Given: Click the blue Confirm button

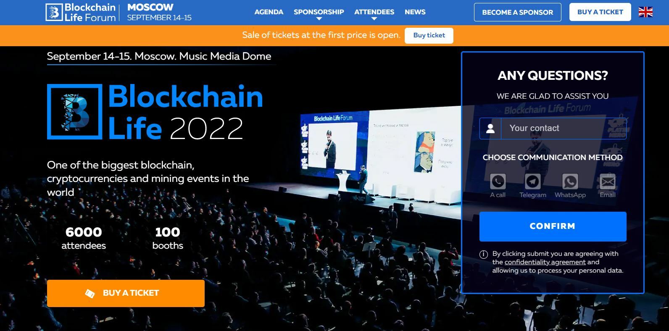Looking at the screenshot, I should click(553, 226).
